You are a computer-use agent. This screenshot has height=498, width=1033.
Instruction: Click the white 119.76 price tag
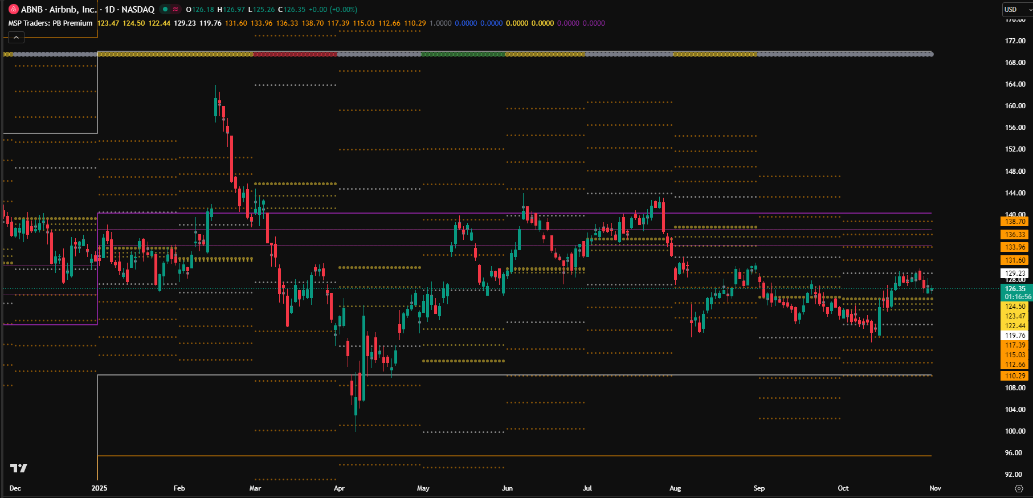click(x=1015, y=336)
